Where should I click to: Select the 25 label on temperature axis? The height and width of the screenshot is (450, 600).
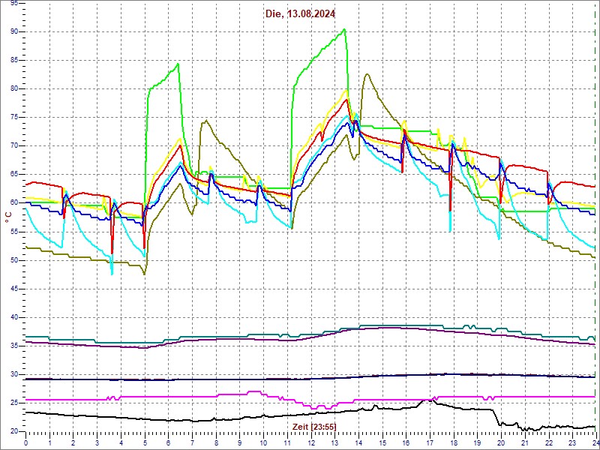[14, 403]
